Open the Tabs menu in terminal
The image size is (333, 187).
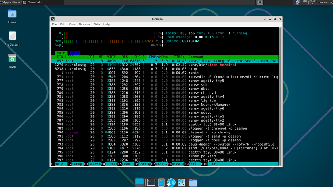pos(97,24)
